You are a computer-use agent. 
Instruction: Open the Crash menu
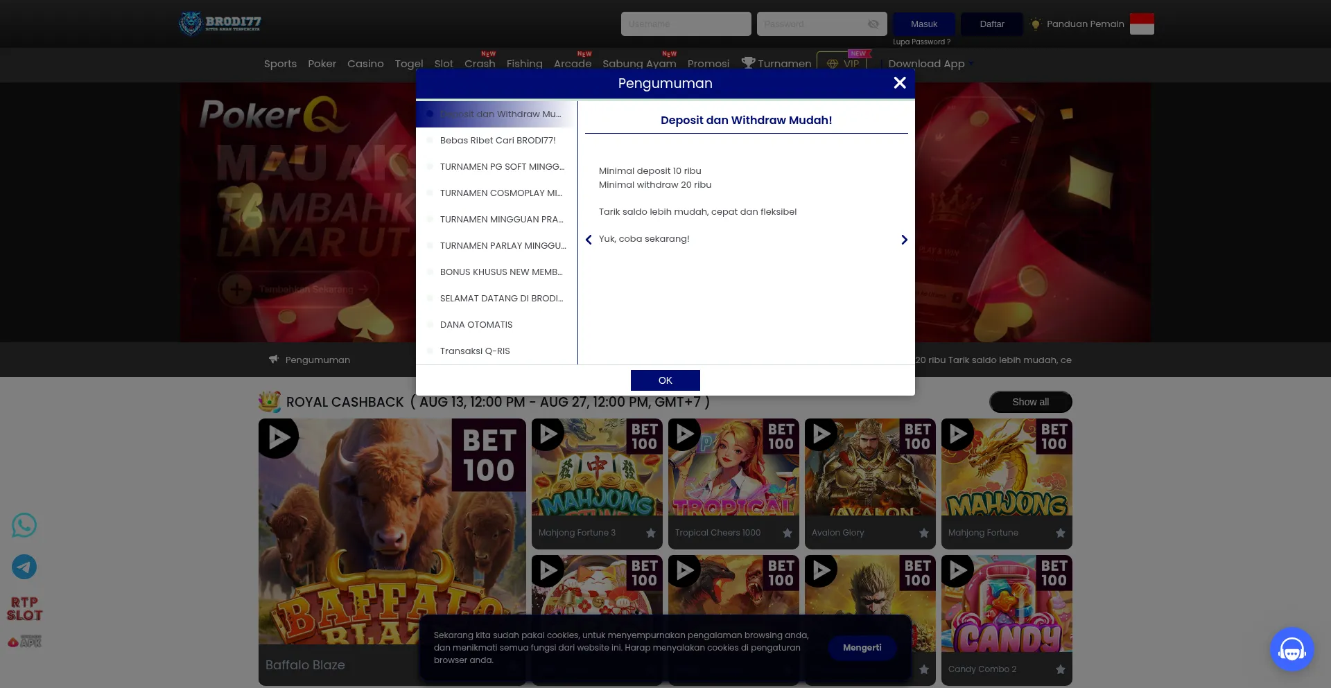pos(480,64)
